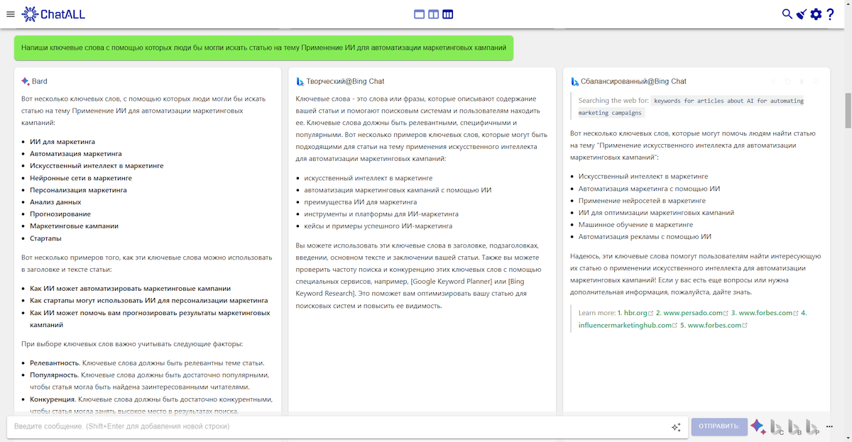The image size is (852, 442).
Task: Click the page vertical scrollbar thumb
Action: pyautogui.click(x=847, y=108)
